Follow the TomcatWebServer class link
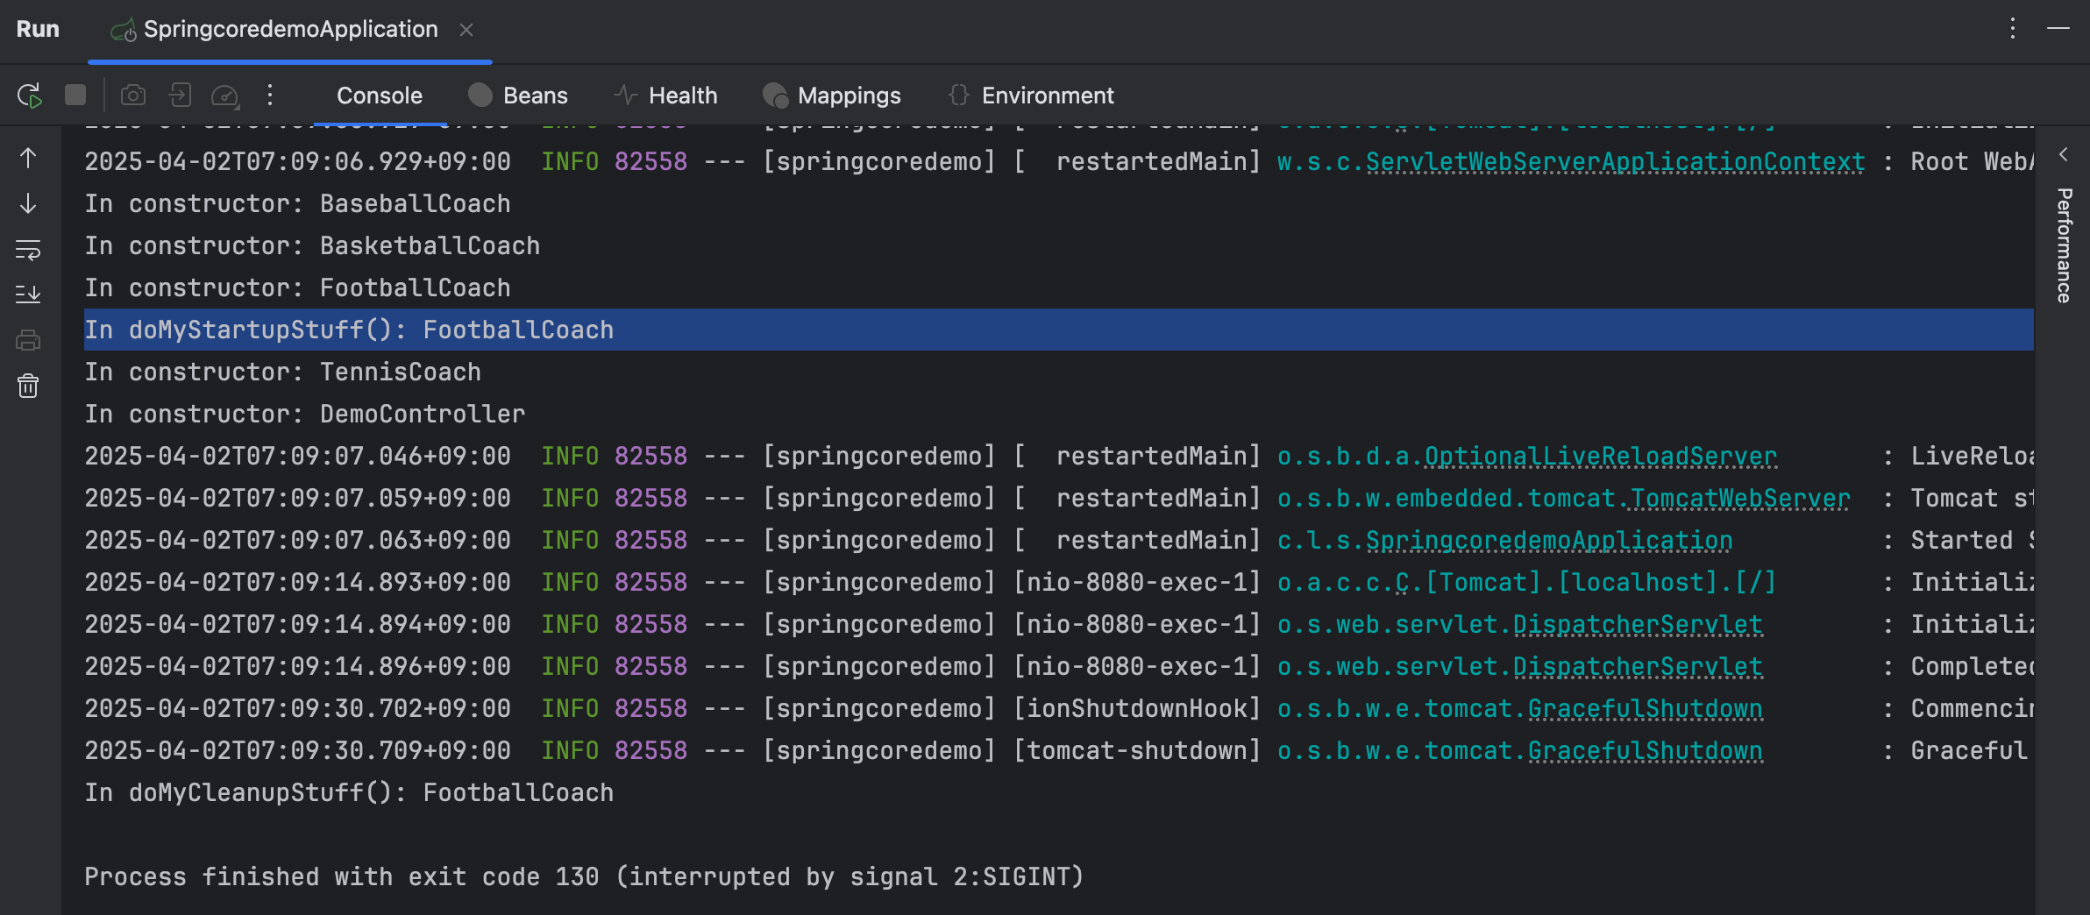 pos(1739,499)
